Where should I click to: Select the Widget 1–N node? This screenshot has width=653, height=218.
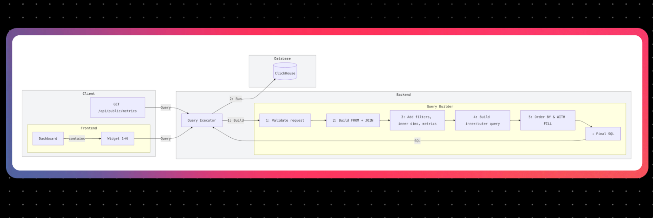117,139
